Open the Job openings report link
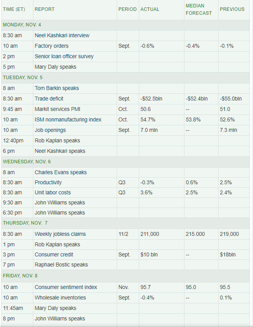 50,130
